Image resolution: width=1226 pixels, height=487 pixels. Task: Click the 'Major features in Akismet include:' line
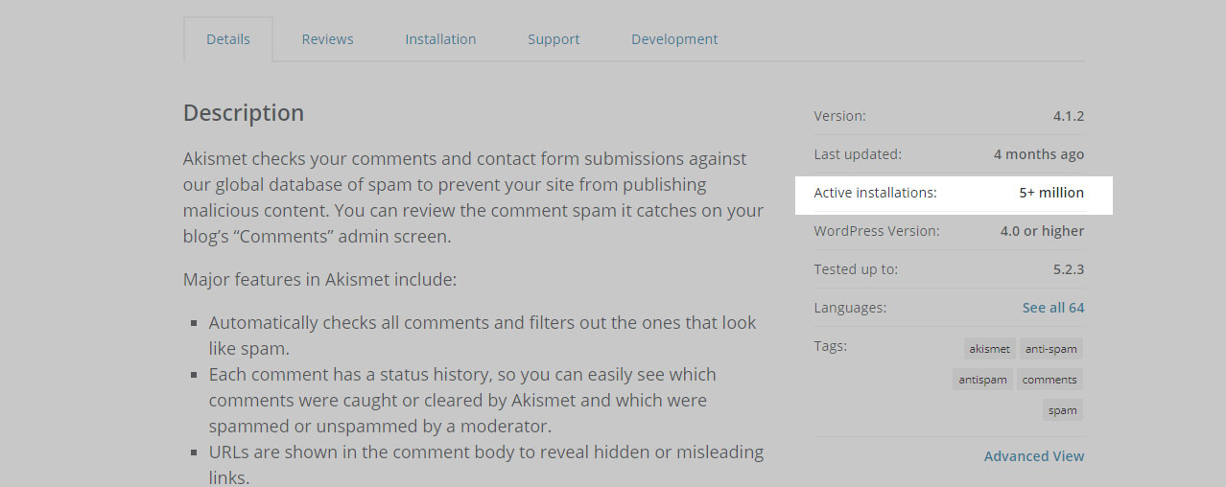[x=319, y=280]
